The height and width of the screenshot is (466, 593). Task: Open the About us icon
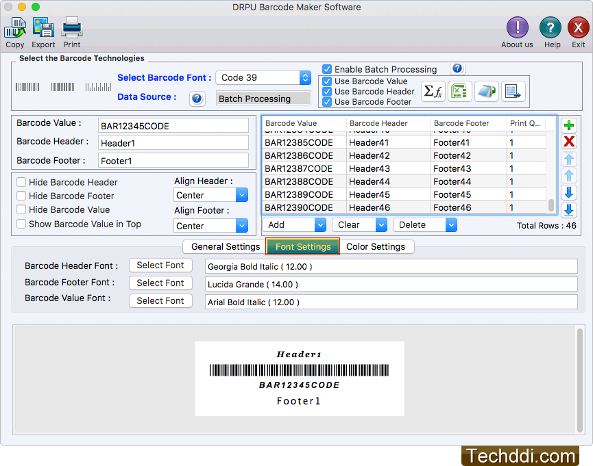tap(517, 27)
